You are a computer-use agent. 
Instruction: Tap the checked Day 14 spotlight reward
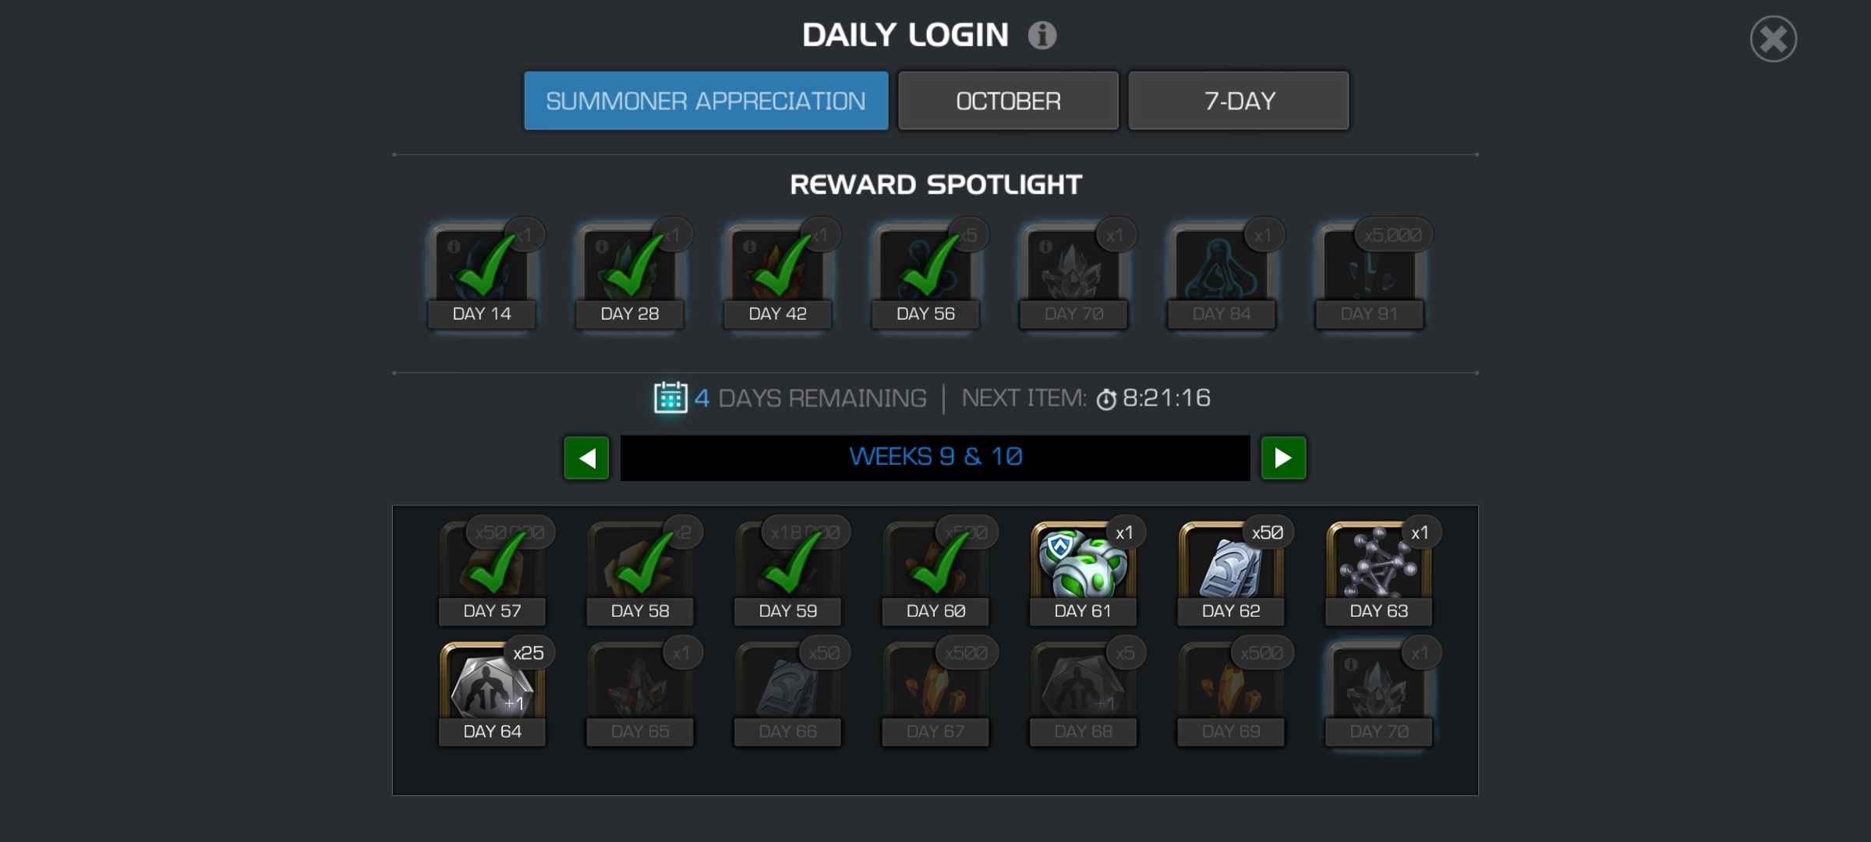coord(482,274)
